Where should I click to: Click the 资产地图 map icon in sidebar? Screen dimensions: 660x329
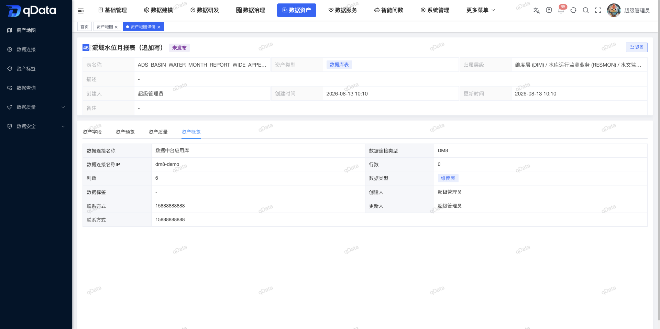coord(10,30)
